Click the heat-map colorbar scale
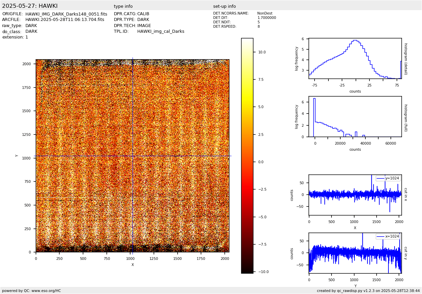Screen dimensions: 422x294 coord(247,156)
